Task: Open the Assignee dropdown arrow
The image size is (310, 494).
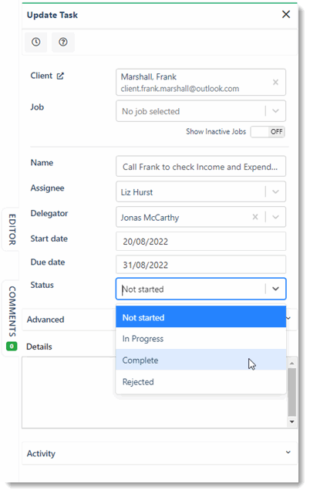Action: pos(275,192)
